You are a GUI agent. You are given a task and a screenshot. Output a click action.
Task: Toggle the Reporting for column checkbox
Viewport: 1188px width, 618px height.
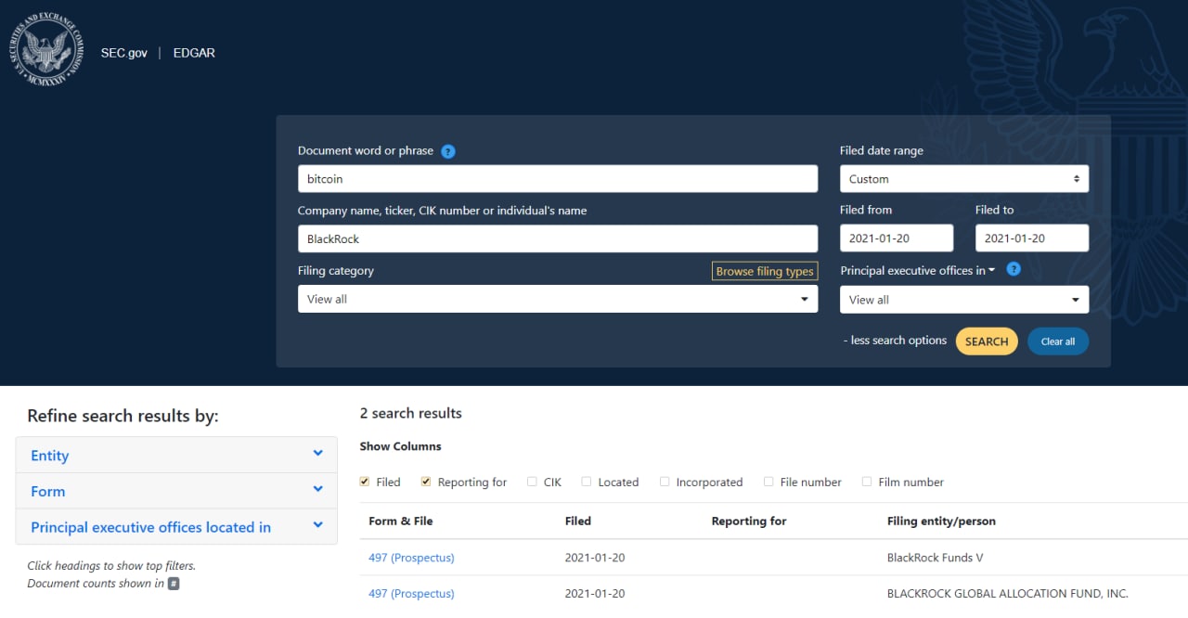[426, 482]
